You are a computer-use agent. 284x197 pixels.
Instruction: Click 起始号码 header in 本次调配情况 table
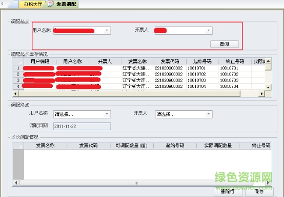coord(175,145)
